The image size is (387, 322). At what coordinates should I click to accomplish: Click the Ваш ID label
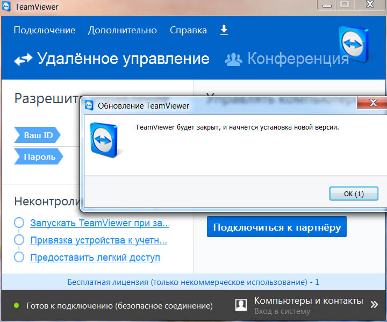(38, 135)
